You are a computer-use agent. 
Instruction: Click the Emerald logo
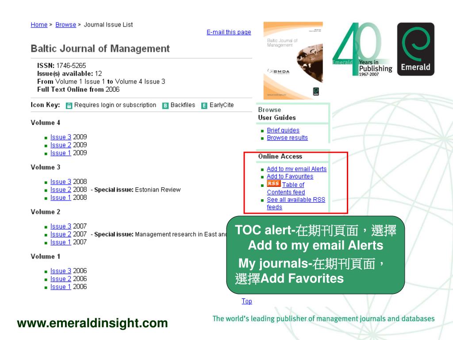pos(415,49)
